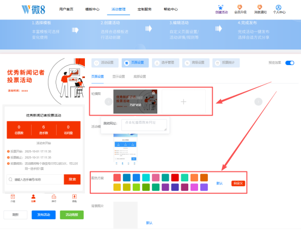Click the last bottom nav icon in preview
The height and width of the screenshot is (230, 301).
coord(75,196)
